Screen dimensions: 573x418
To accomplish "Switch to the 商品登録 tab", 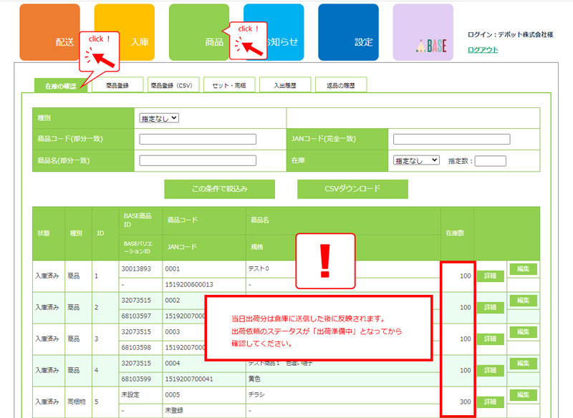I will (x=117, y=85).
